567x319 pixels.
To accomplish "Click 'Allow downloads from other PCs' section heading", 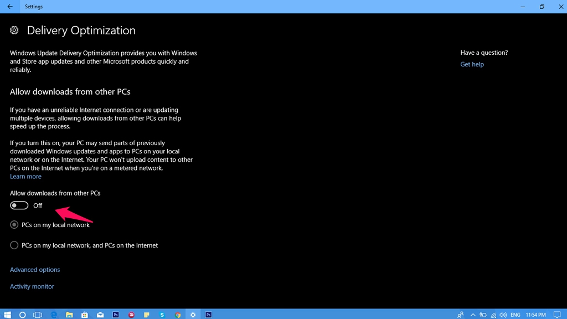I will (x=70, y=92).
